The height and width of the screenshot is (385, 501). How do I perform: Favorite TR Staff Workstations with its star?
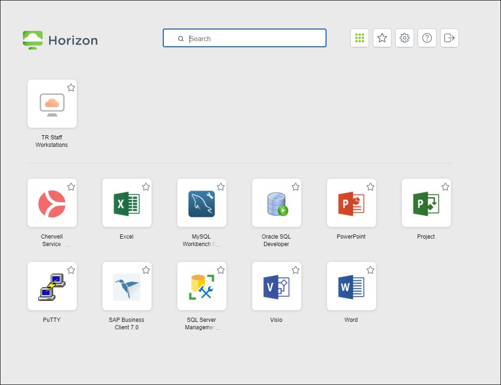click(x=71, y=87)
